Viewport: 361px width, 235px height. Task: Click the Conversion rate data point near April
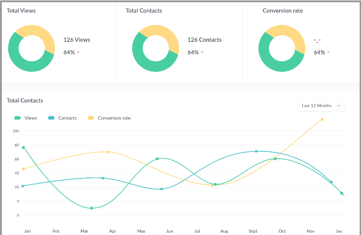click(x=108, y=152)
